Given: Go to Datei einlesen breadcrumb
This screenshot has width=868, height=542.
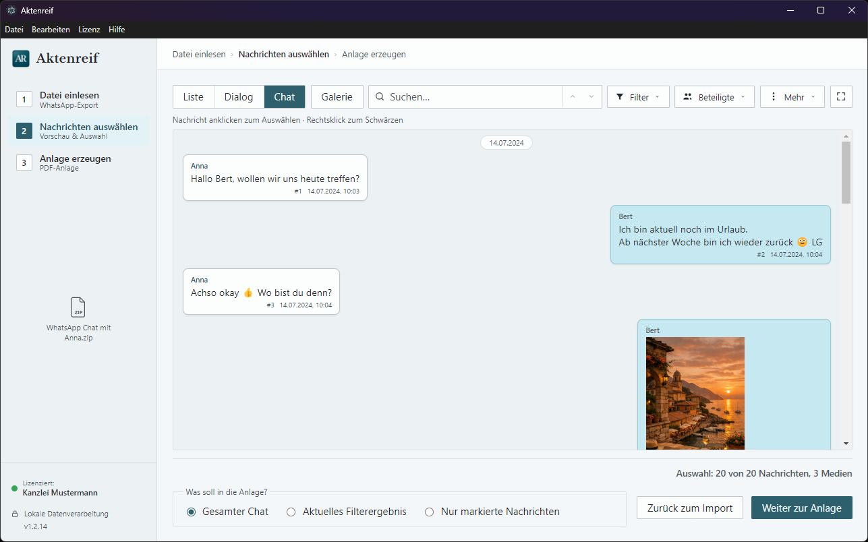Looking at the screenshot, I should point(199,55).
